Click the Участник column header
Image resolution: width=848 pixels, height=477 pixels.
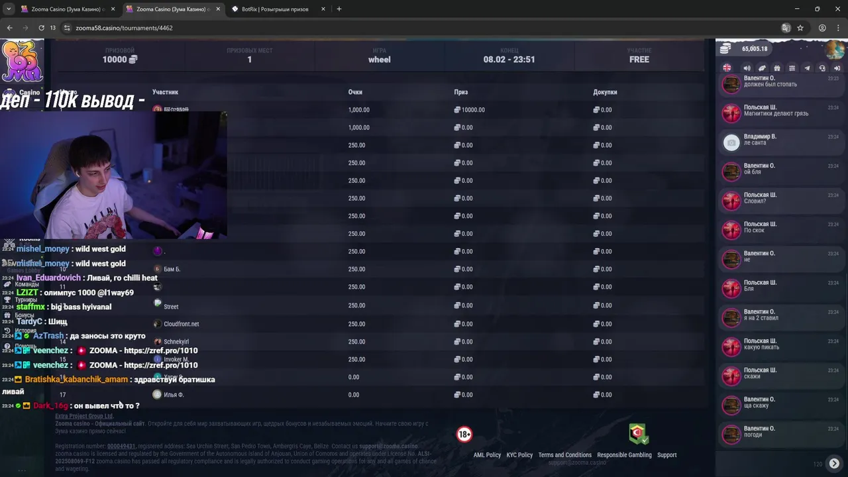pyautogui.click(x=165, y=92)
